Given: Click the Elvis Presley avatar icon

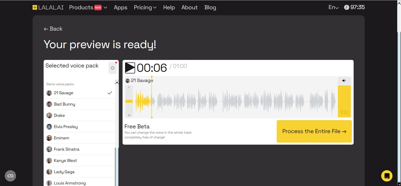Looking at the screenshot, I should click(49, 127).
